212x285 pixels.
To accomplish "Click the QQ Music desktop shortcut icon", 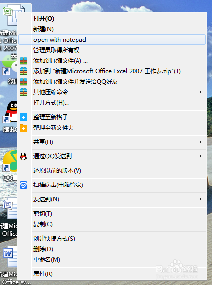I will (10, 161).
